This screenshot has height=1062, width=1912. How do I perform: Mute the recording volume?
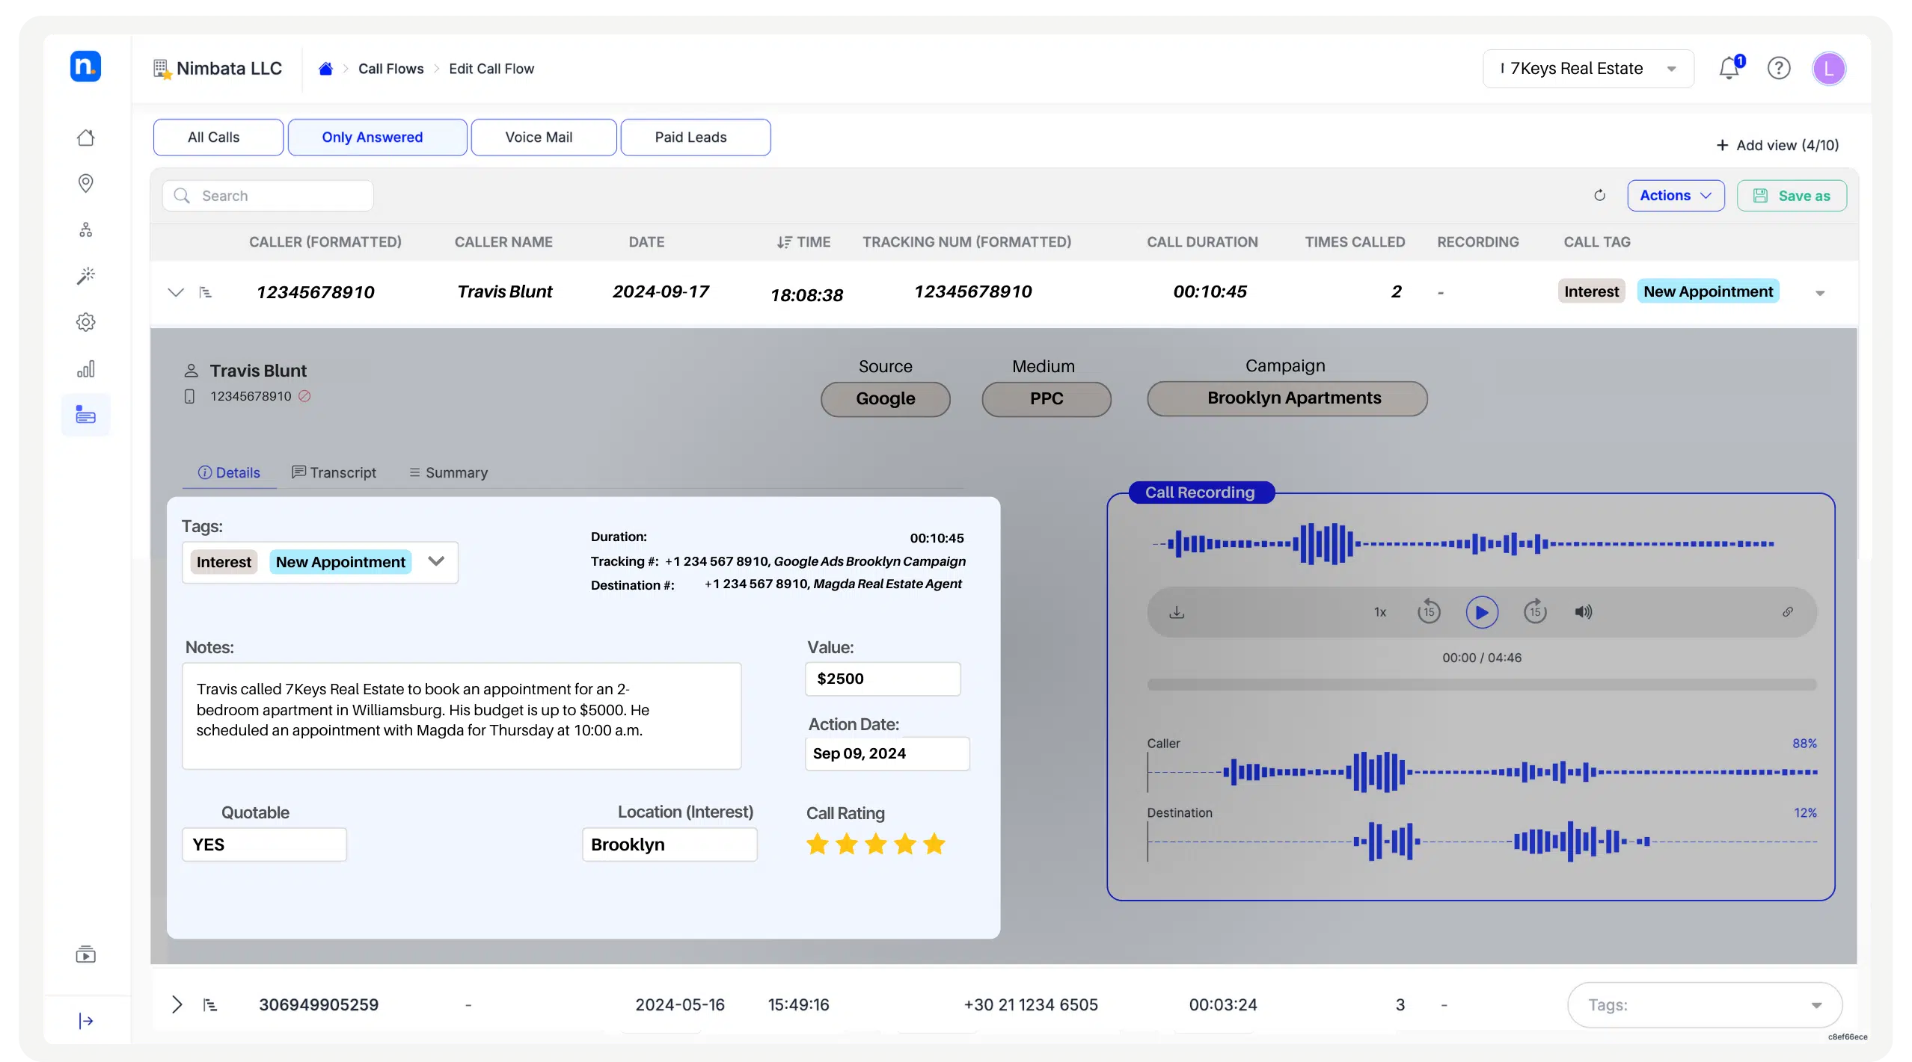[x=1583, y=612]
